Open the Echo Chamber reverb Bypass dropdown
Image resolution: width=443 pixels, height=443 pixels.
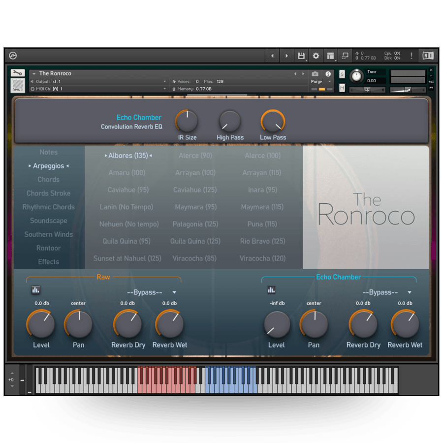[386, 292]
